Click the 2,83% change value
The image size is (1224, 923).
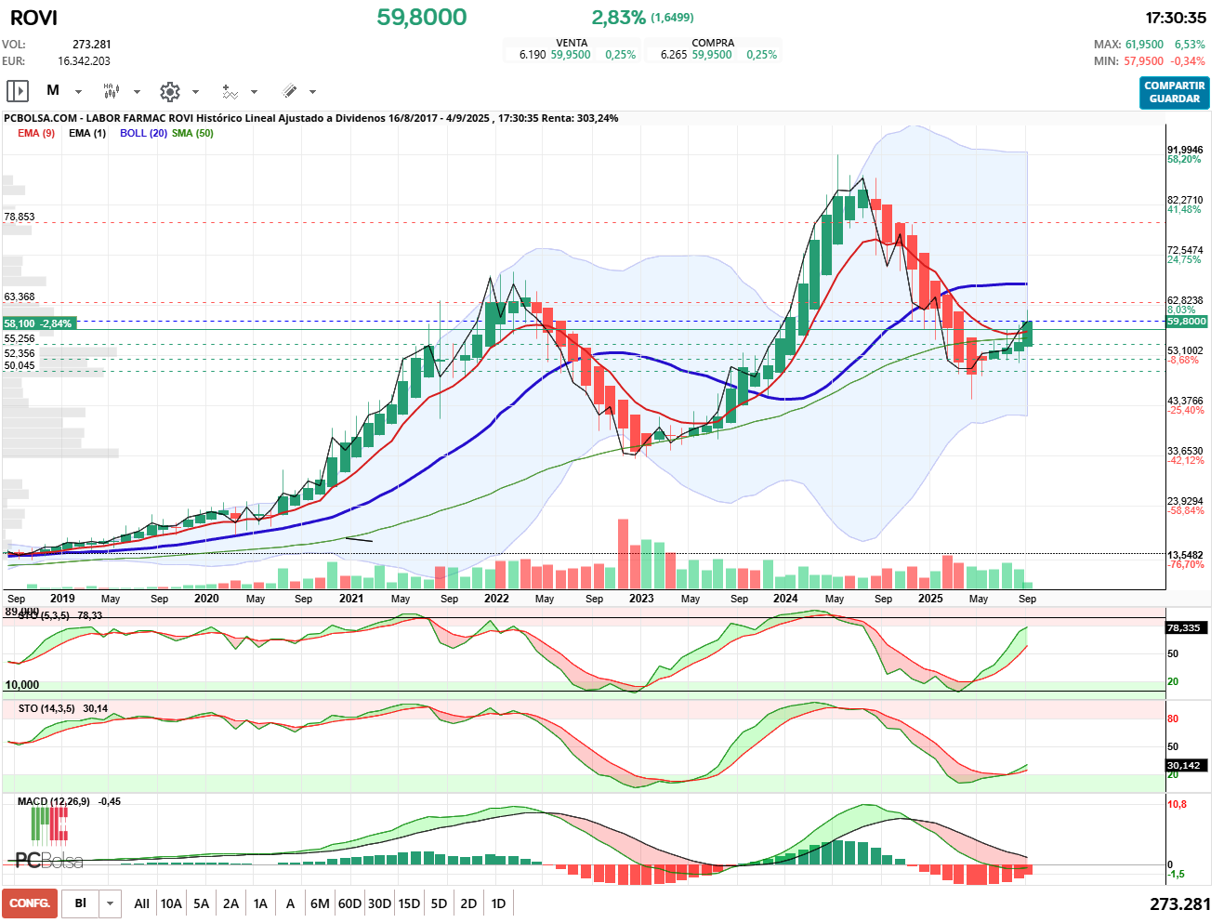tap(618, 17)
